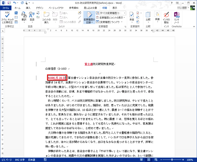Click the touch/mouse mode icon
Screen dimensions: 197x162
27,3
